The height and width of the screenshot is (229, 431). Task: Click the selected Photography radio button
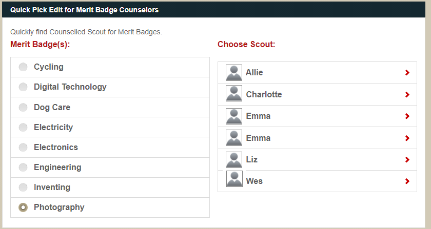(23, 207)
